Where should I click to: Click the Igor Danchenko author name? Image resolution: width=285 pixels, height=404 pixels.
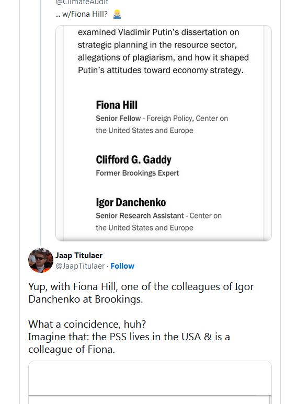pyautogui.click(x=131, y=202)
